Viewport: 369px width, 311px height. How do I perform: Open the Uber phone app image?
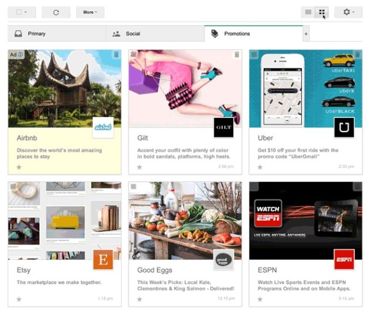pos(306,89)
